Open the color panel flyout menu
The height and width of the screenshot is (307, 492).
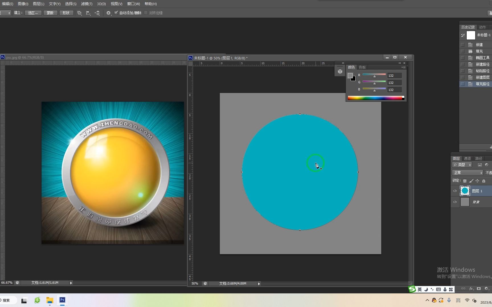(403, 67)
